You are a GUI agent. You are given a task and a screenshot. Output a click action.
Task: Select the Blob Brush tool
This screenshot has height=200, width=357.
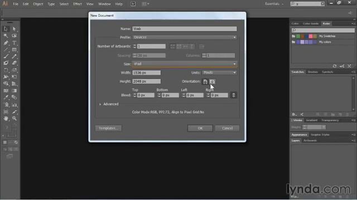click(6, 63)
